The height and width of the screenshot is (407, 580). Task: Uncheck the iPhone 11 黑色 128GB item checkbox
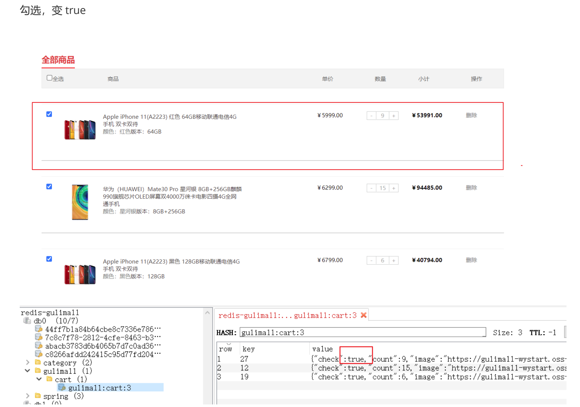(x=49, y=259)
